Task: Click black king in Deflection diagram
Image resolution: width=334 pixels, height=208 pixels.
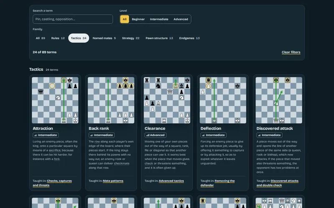Action: click(238, 86)
